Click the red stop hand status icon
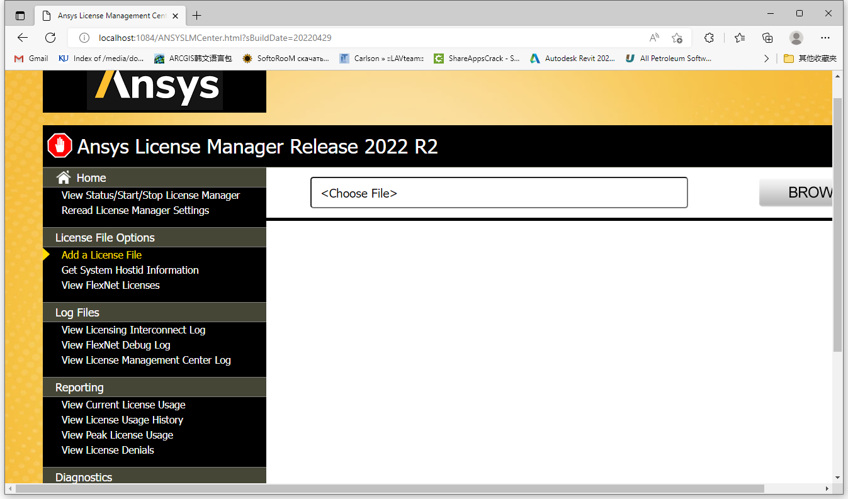The width and height of the screenshot is (848, 499). 60,146
